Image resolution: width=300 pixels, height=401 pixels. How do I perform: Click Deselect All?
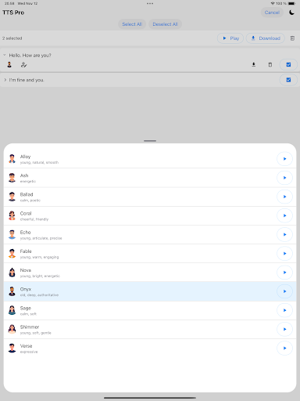pyautogui.click(x=165, y=24)
